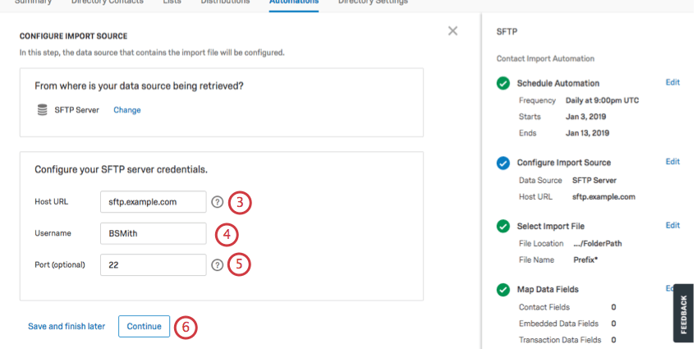Close the Configure Import Source panel
The image size is (698, 349).
pos(452,31)
